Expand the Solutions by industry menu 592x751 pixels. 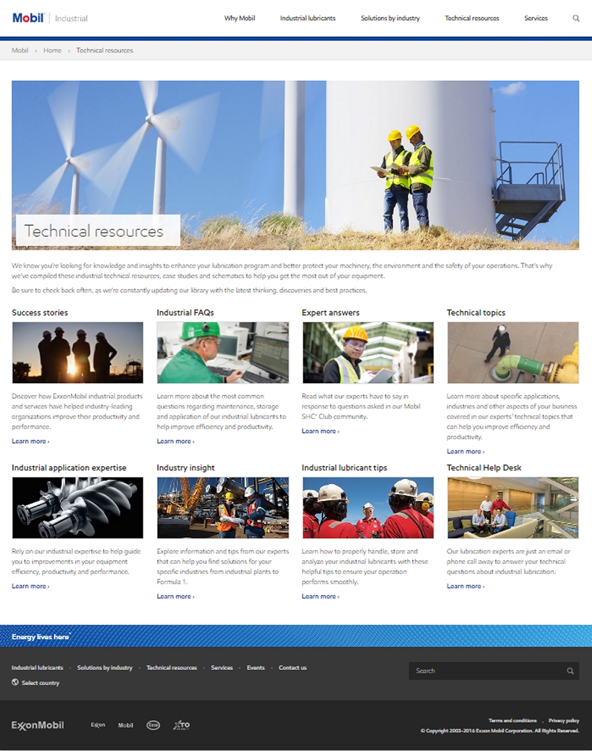390,18
